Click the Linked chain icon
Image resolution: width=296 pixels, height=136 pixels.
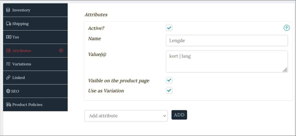click(x=8, y=77)
